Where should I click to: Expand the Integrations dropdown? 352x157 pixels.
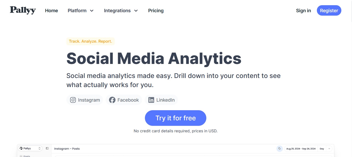121,11
